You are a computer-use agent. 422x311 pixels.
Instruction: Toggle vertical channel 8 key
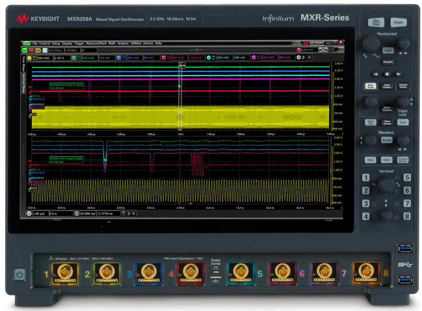click(x=407, y=217)
